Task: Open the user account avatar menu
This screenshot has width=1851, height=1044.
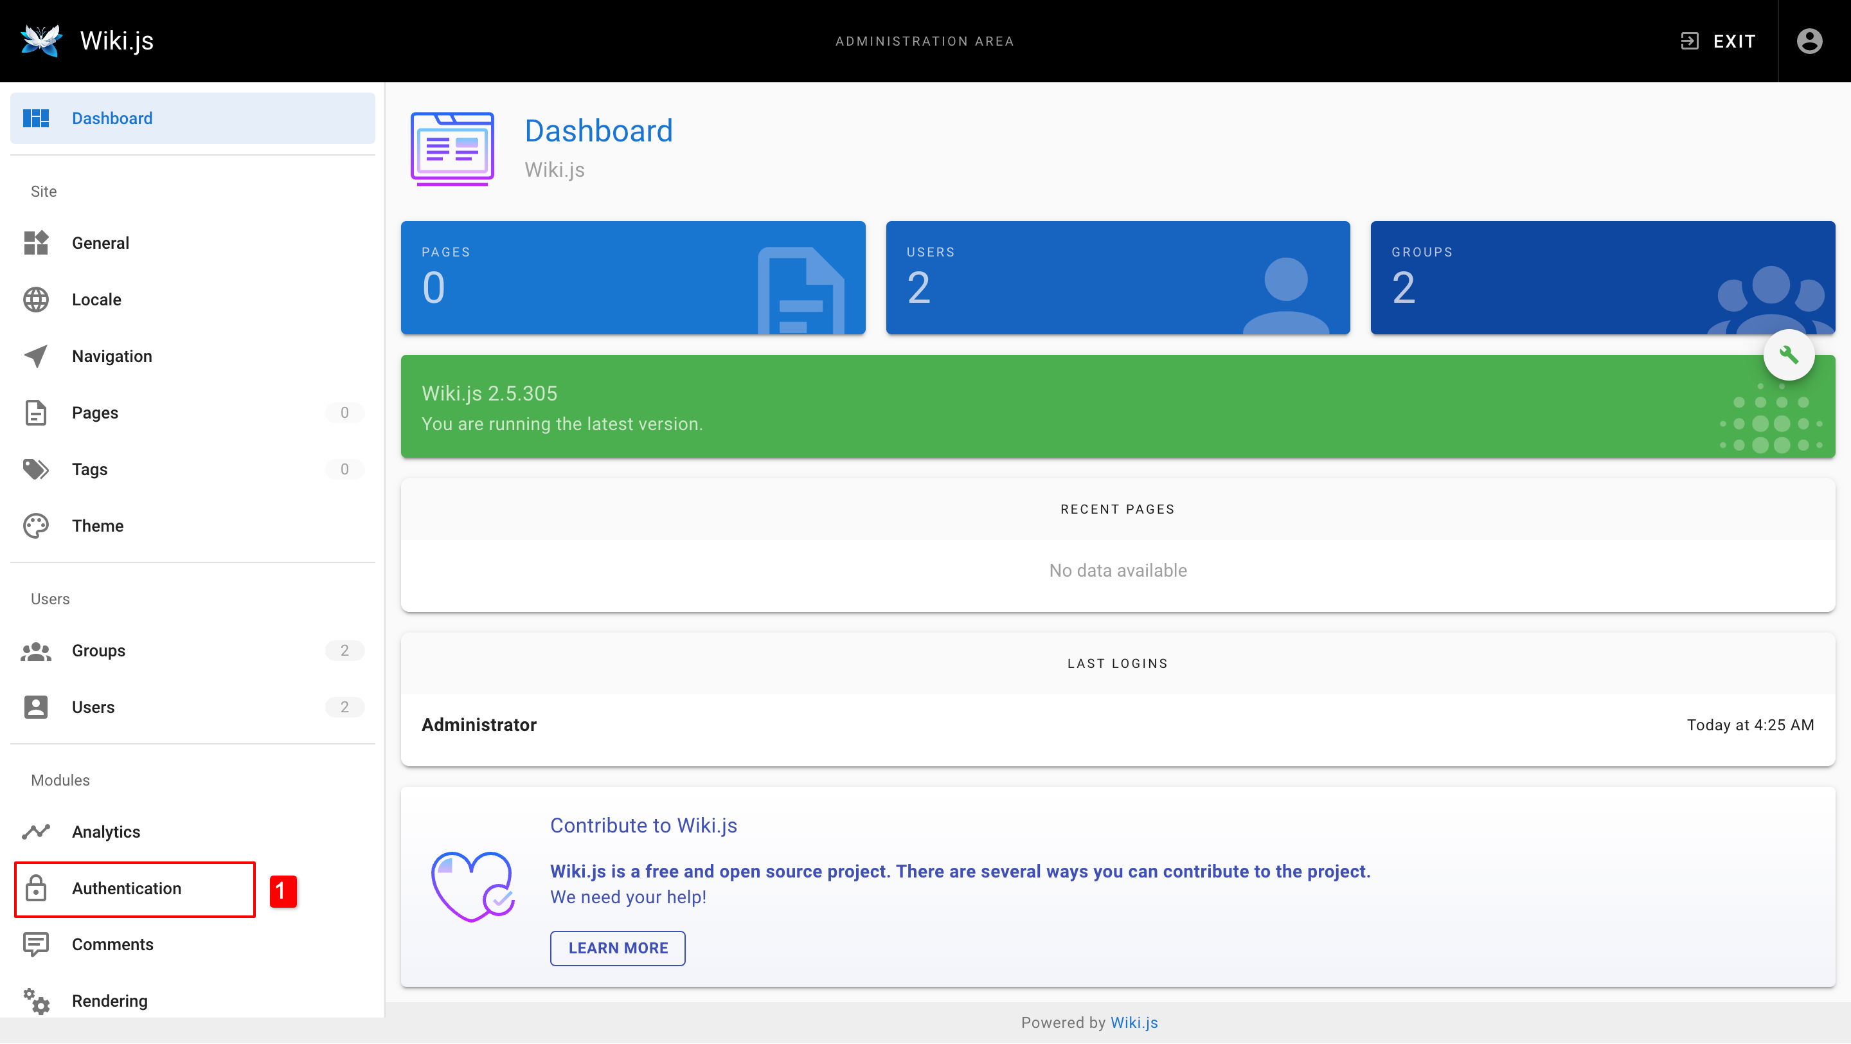Action: (x=1809, y=41)
